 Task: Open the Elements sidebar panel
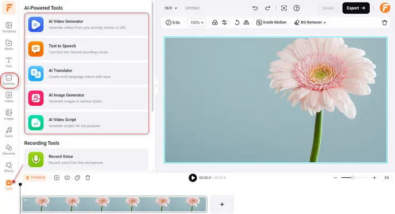pos(9,149)
